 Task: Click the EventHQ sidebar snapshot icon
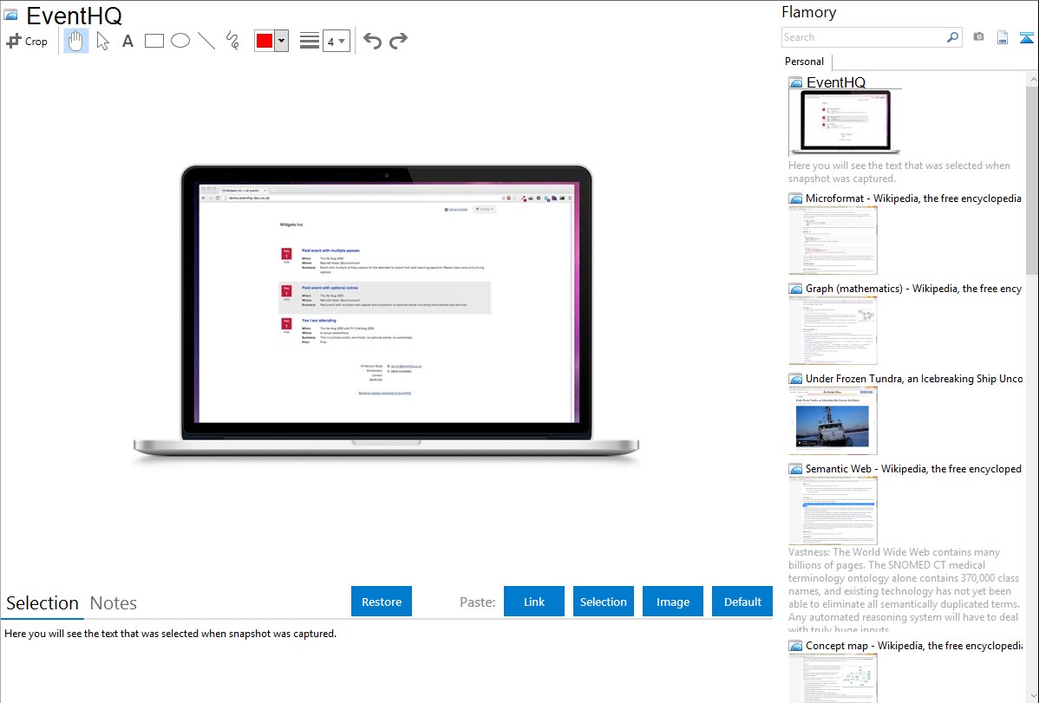(795, 82)
